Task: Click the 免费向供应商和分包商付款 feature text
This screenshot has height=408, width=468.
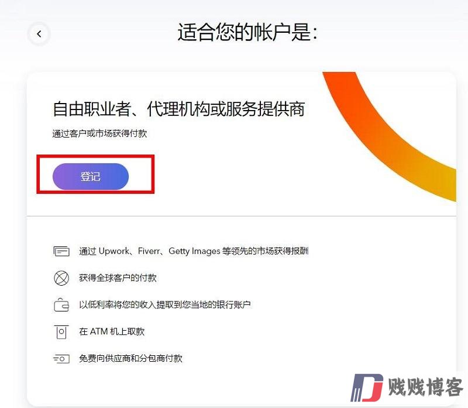Action: [130, 358]
